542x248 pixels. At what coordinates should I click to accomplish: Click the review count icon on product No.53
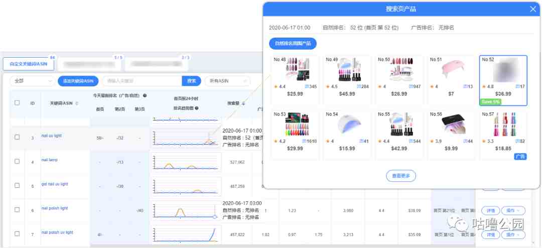[304, 141]
